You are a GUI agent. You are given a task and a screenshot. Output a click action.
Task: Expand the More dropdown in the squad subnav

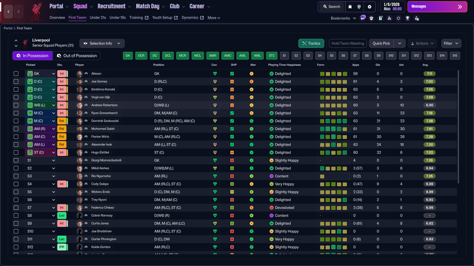click(x=214, y=18)
